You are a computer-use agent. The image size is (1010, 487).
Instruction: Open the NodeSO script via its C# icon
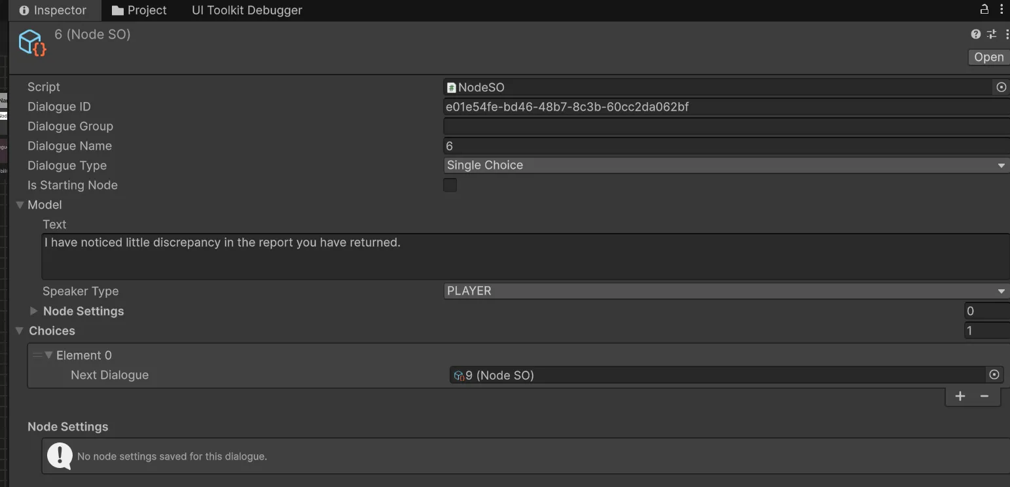[451, 87]
